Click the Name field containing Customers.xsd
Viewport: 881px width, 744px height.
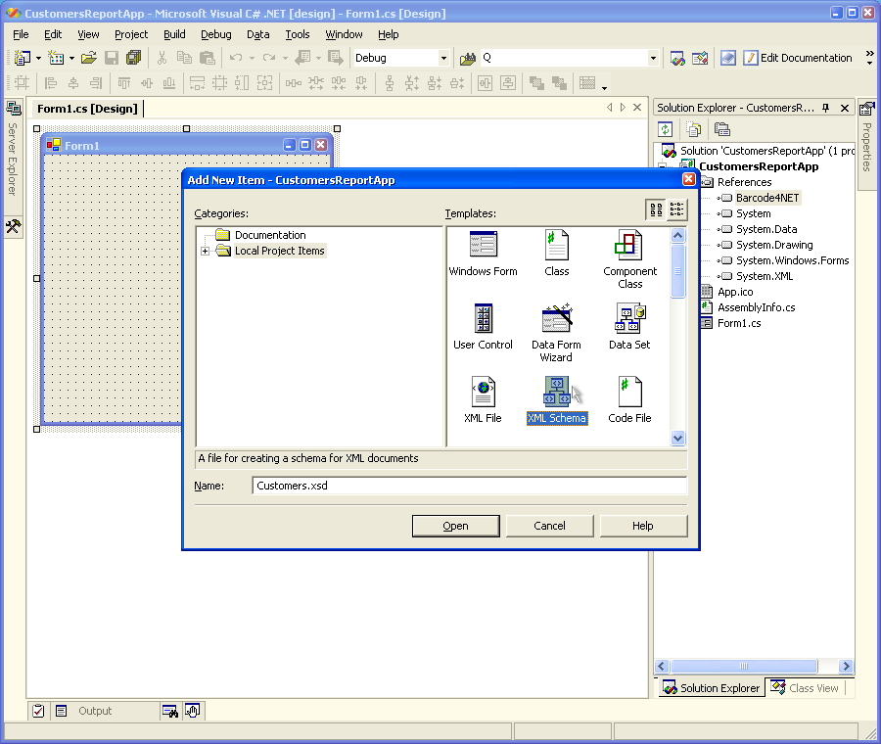tap(469, 486)
